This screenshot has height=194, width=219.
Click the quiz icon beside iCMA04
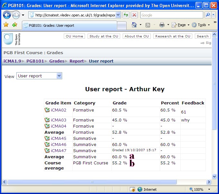[47, 126]
